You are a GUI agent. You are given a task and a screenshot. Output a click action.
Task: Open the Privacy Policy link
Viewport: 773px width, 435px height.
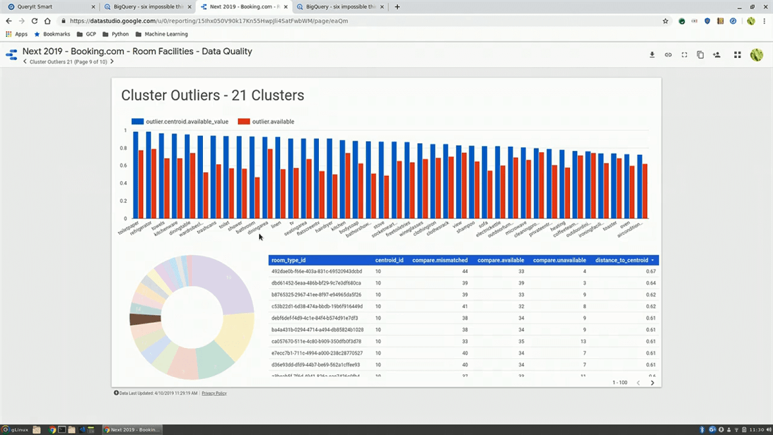214,393
